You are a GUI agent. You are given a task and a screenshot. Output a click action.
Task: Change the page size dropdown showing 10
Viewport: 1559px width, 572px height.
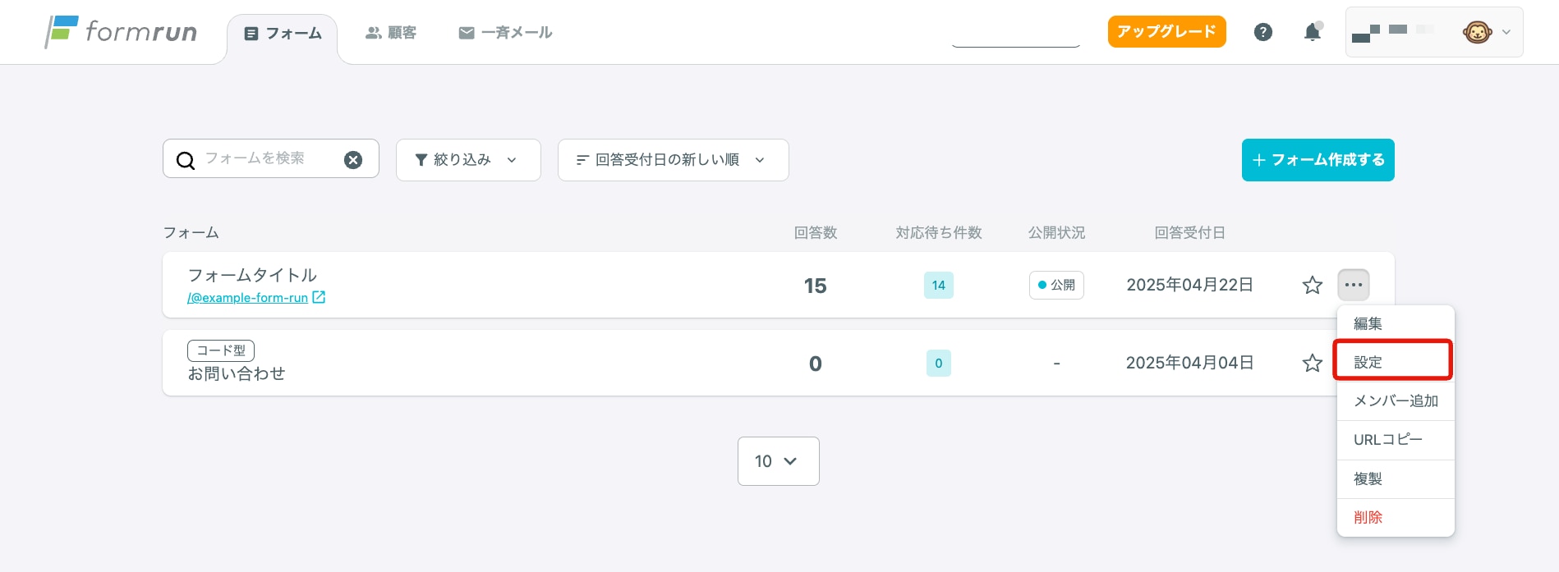(x=778, y=461)
